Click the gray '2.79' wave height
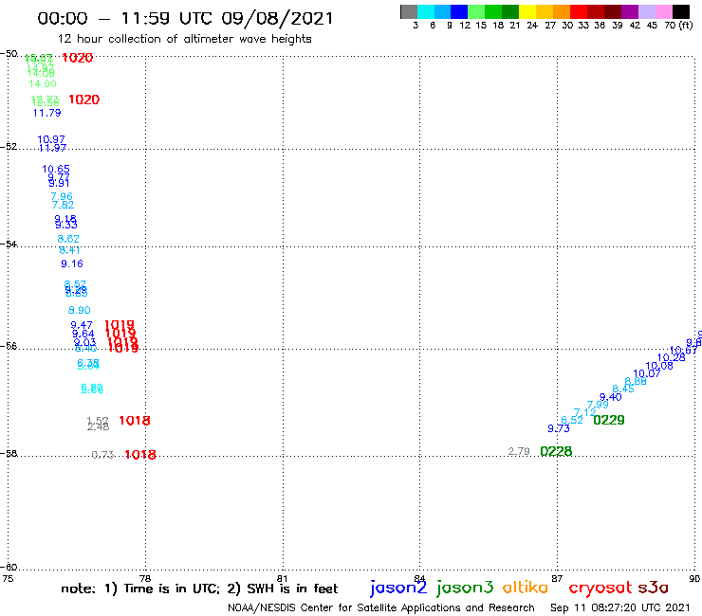This screenshot has height=616, width=702. pos(519,451)
